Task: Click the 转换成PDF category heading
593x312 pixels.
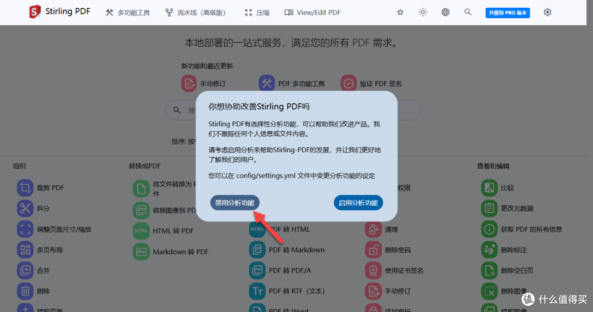Action: (x=144, y=166)
